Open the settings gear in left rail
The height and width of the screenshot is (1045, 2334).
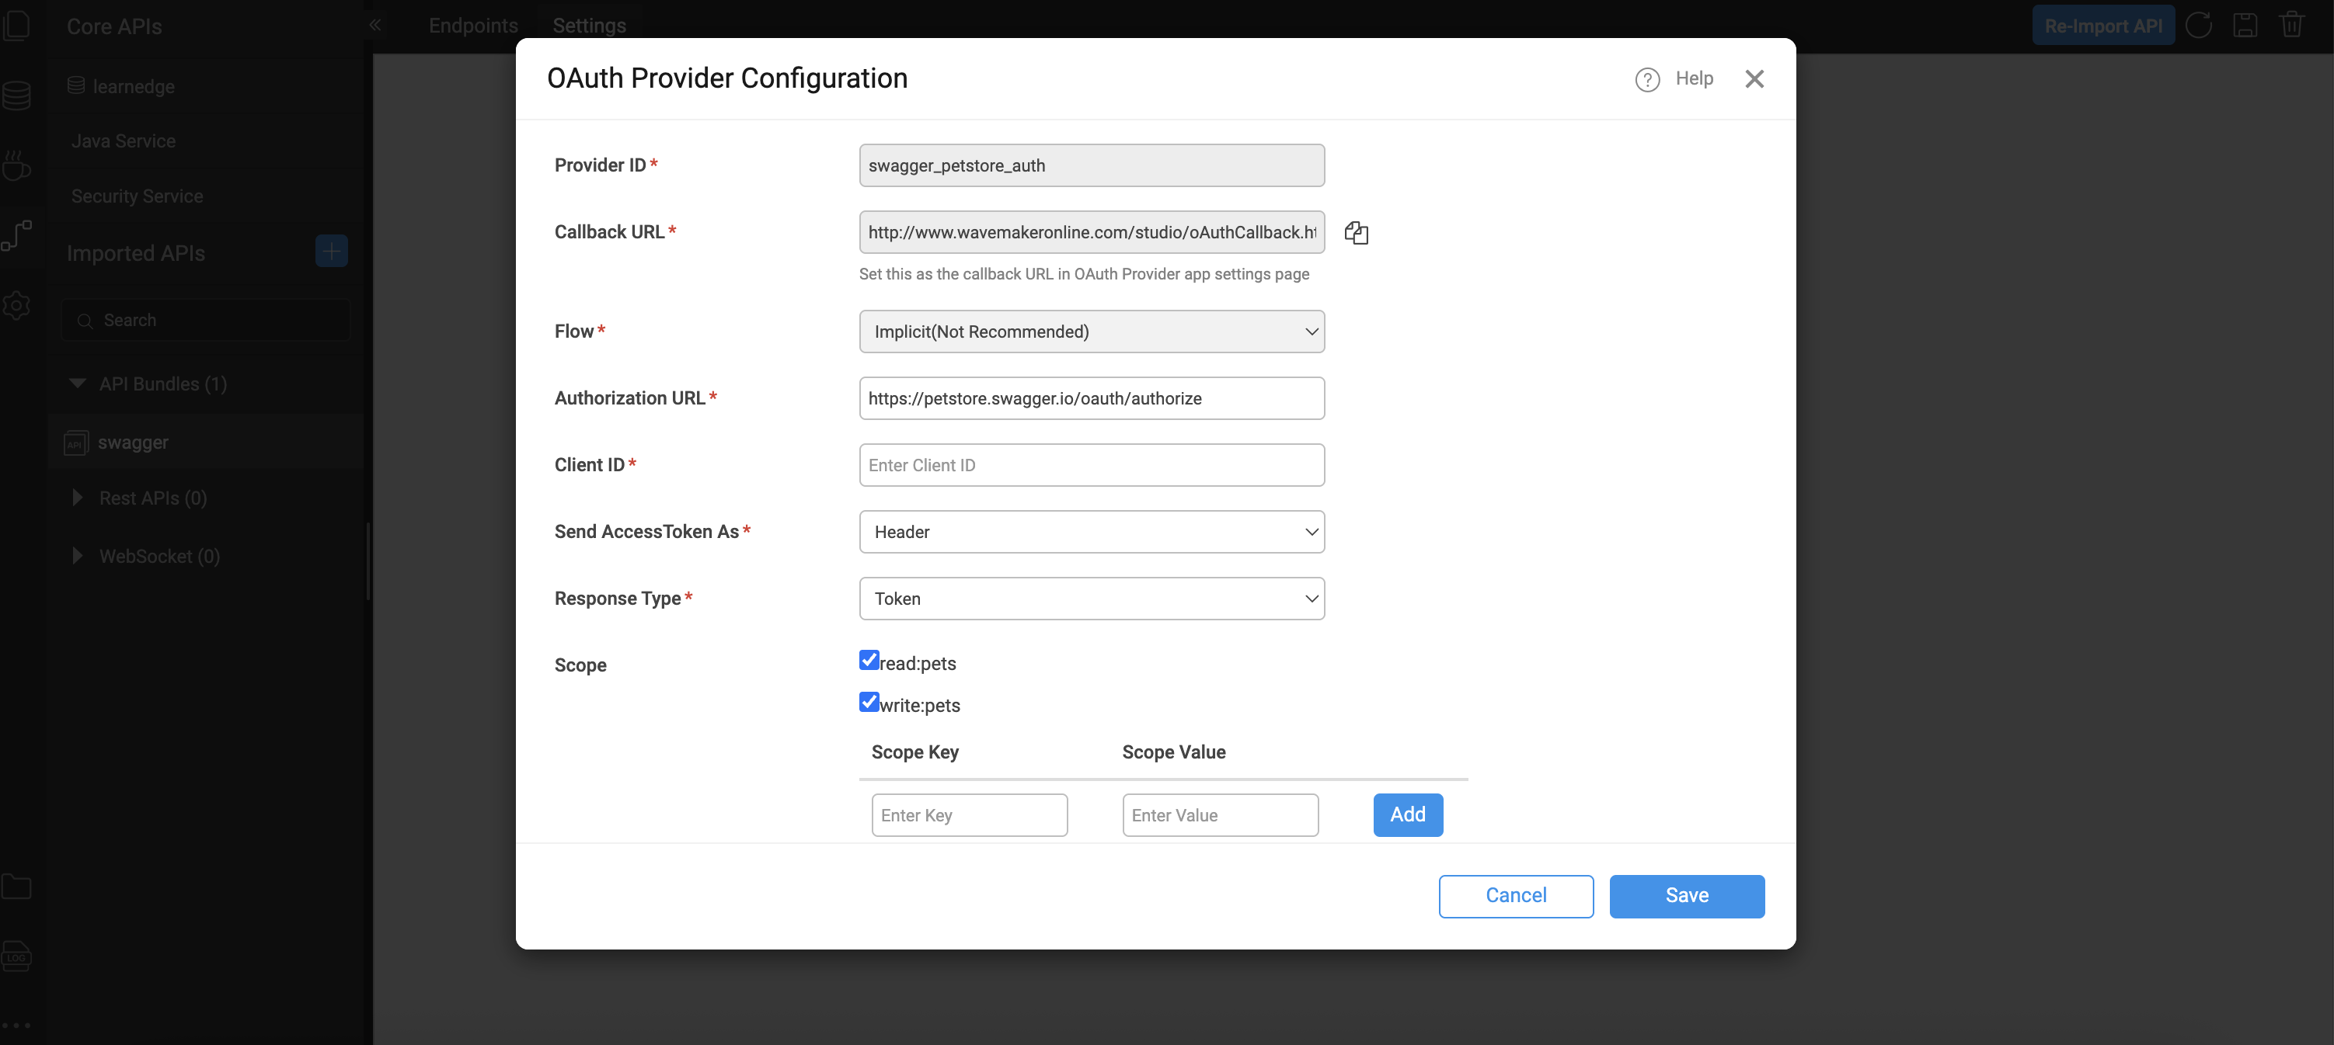pyautogui.click(x=16, y=305)
